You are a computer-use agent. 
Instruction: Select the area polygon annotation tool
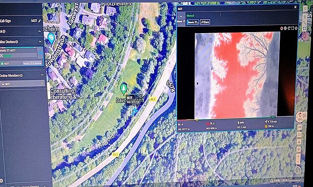[x=305, y=29]
